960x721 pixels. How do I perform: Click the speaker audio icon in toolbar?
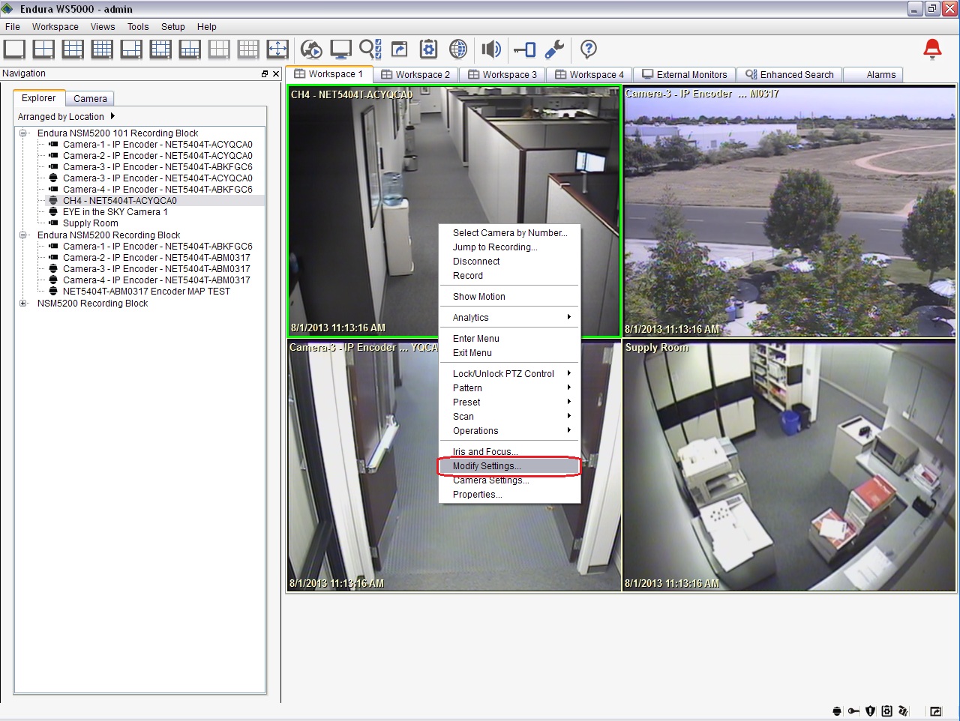[x=490, y=49]
